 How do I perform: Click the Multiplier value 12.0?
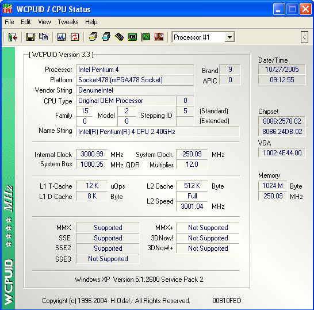(x=192, y=164)
